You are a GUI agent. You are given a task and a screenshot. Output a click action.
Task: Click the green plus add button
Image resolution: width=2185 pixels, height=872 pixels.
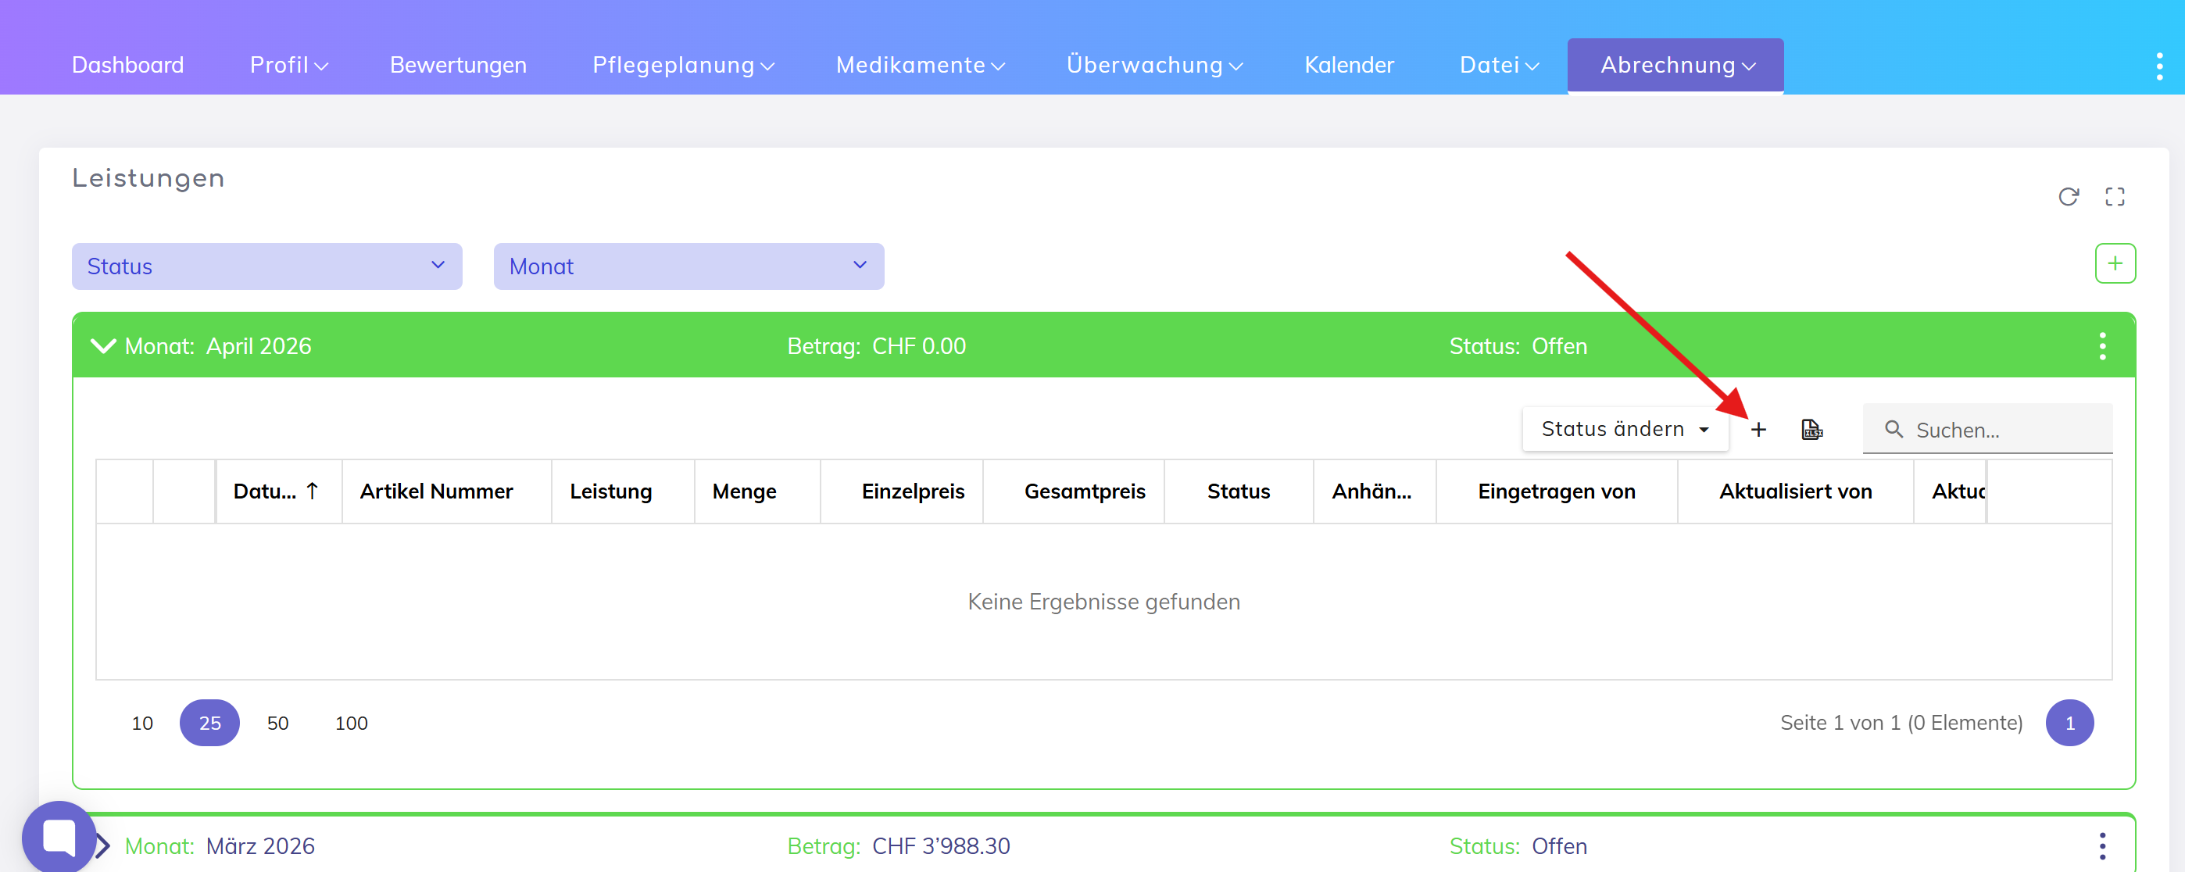2115,264
